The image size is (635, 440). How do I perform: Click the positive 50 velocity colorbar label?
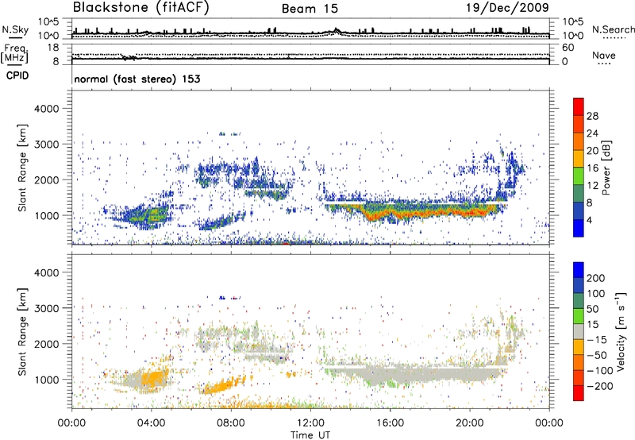592,309
